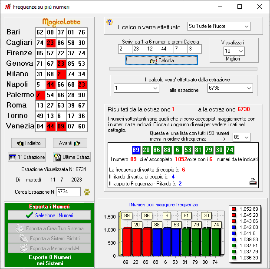This screenshot has height=269, width=270.
Task: Click Esporta a MemoranduM button
Action: tap(49, 249)
